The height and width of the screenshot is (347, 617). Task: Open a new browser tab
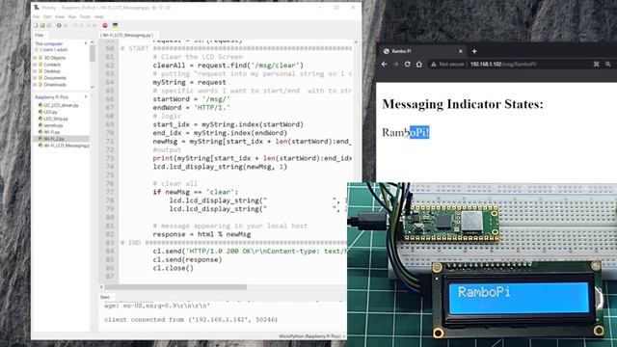[x=474, y=51]
